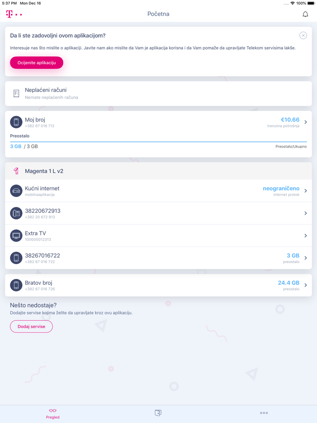The width and height of the screenshot is (317, 423).
Task: Click the Neplaćeni računi bill icon
Action: click(16, 93)
